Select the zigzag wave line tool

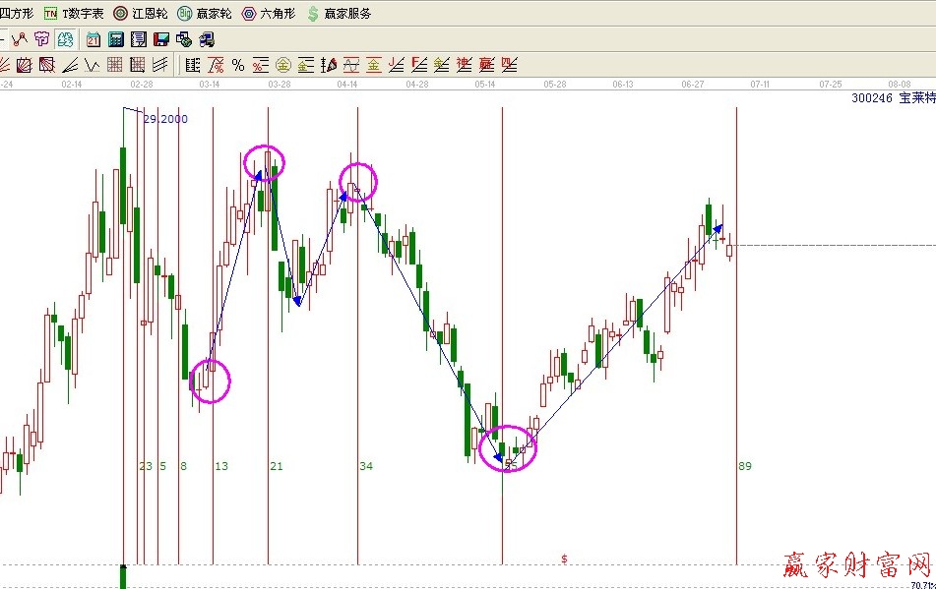(x=19, y=39)
